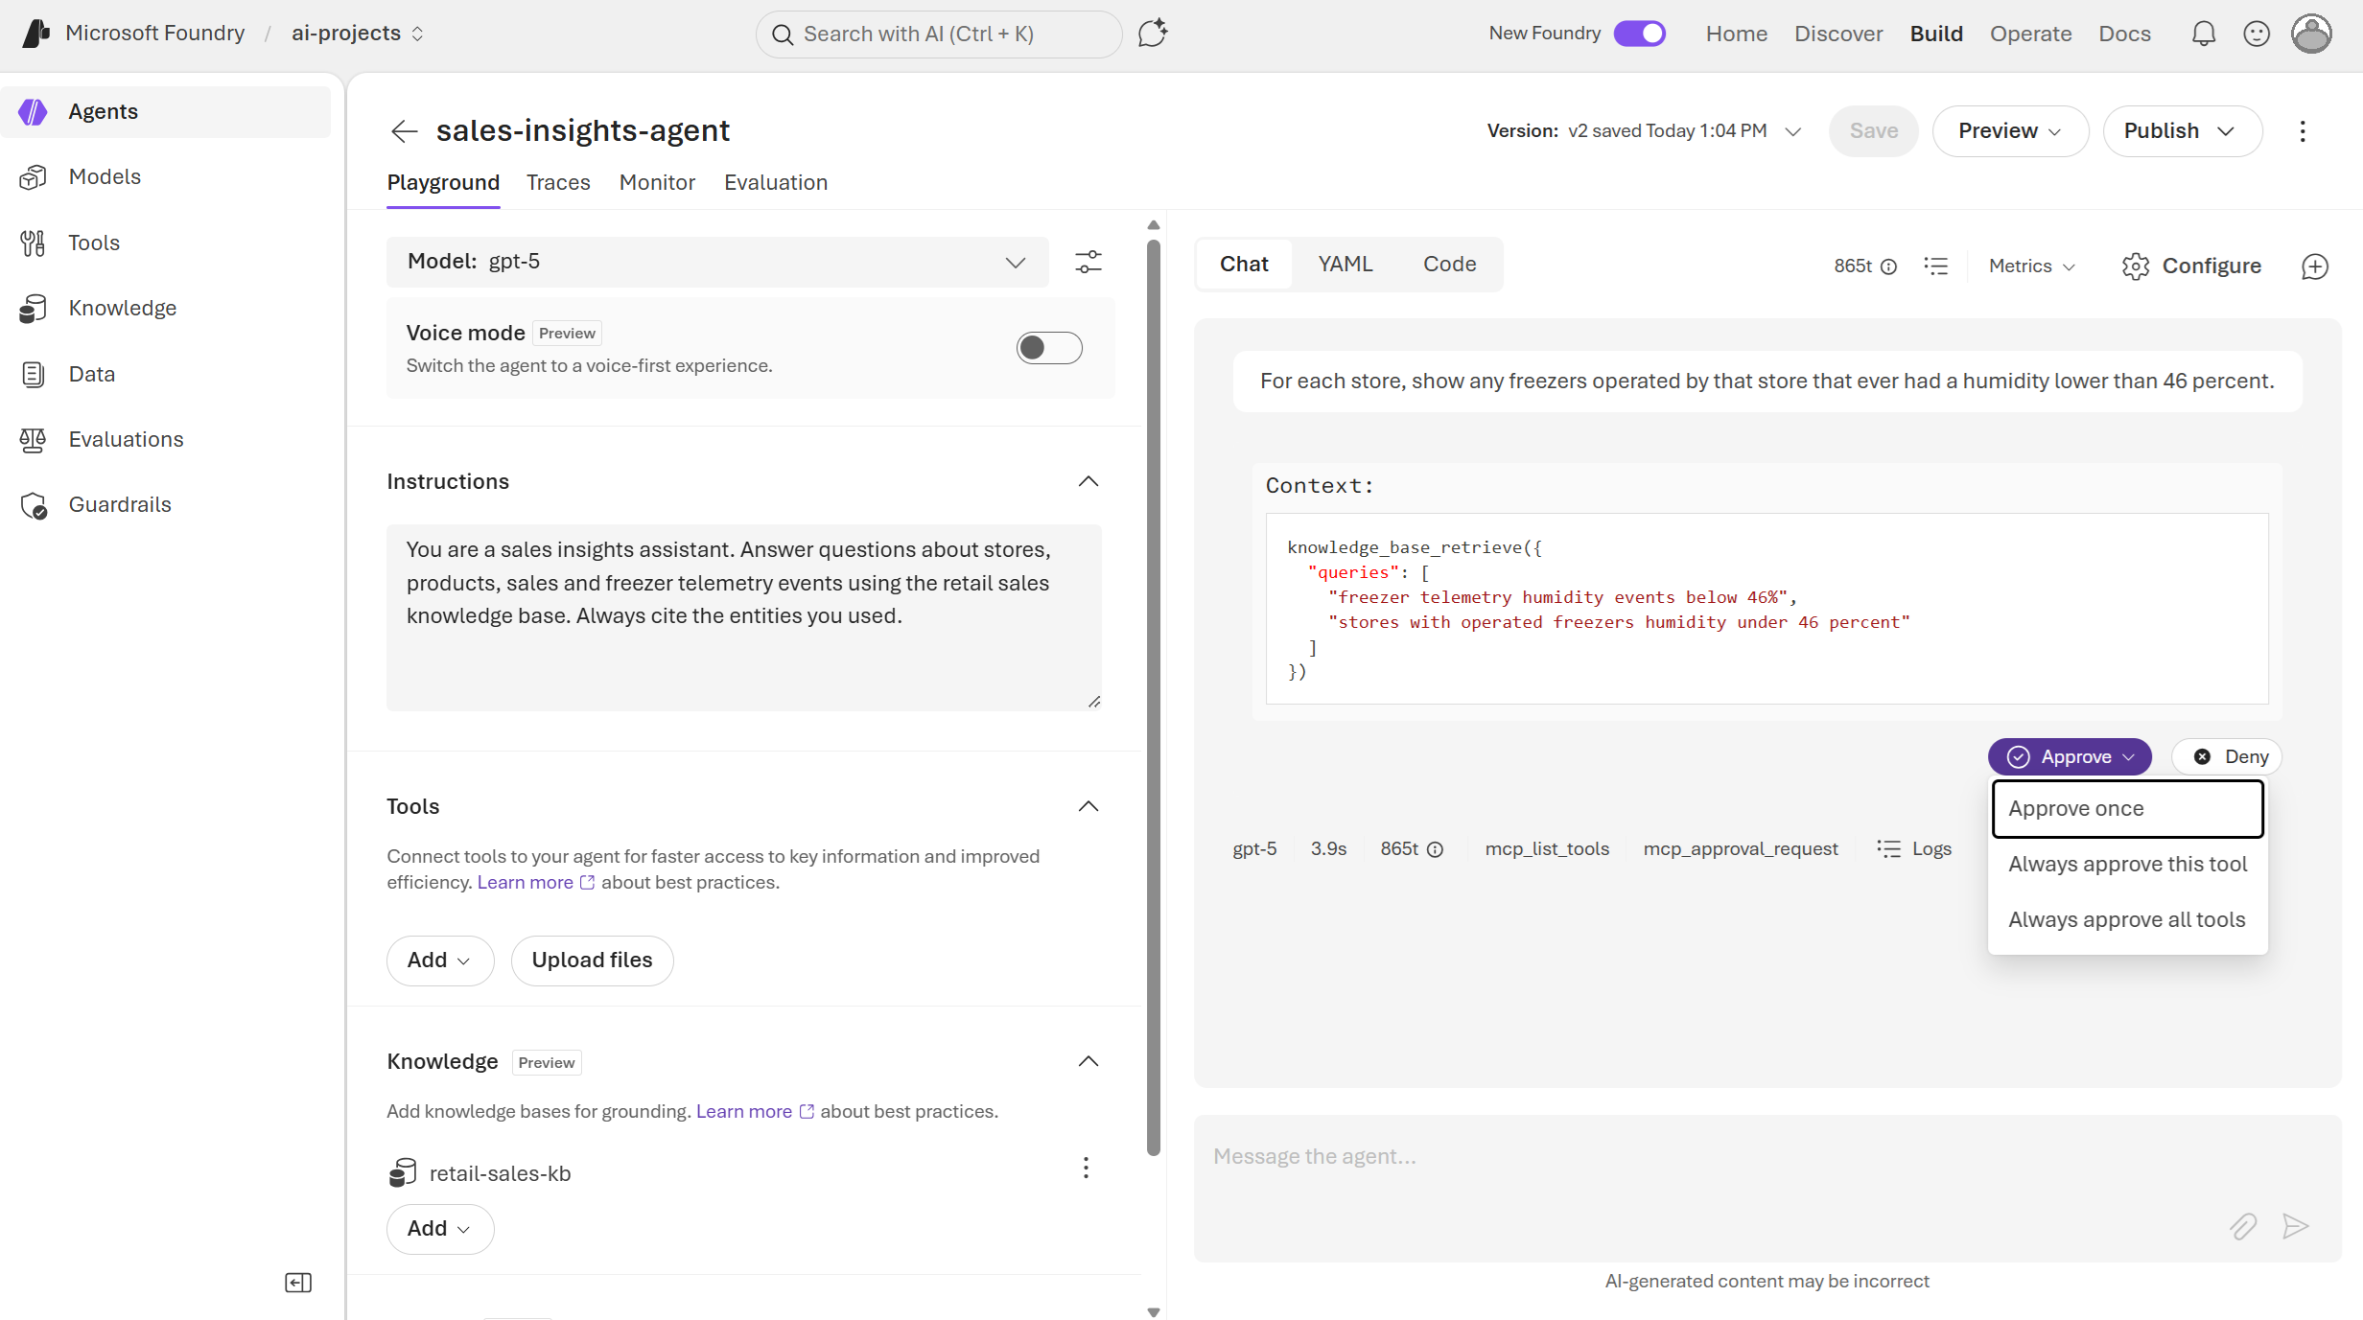Open the Add dropdown under retail-sales-kb
The image size is (2363, 1320).
coord(440,1229)
